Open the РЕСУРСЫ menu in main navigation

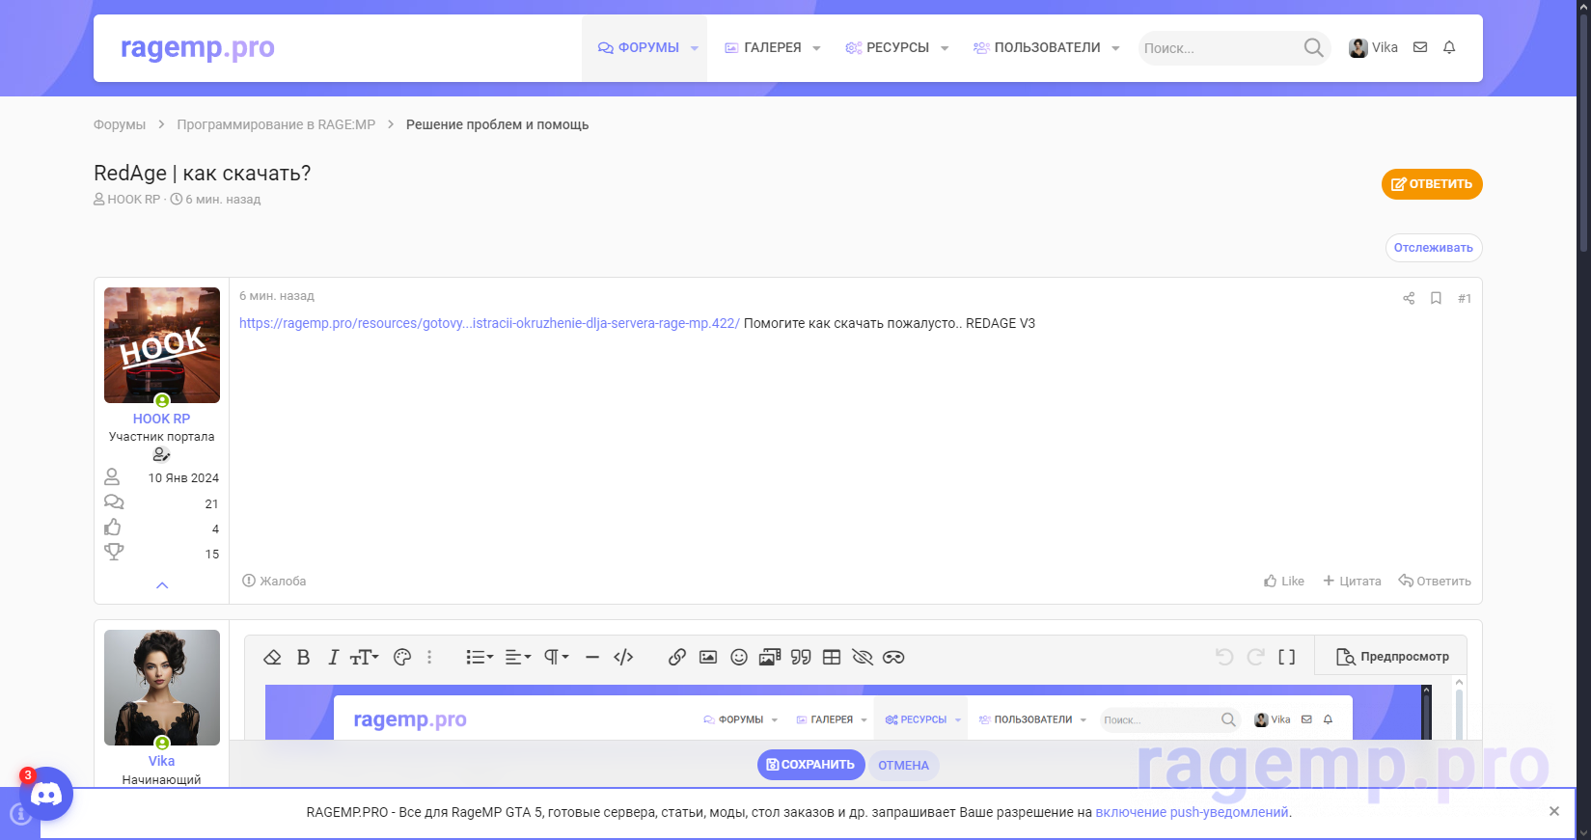pyautogui.click(x=887, y=47)
